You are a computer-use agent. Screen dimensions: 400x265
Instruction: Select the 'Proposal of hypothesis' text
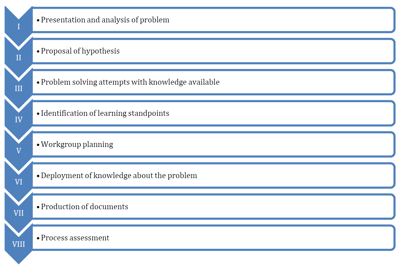(x=80, y=51)
